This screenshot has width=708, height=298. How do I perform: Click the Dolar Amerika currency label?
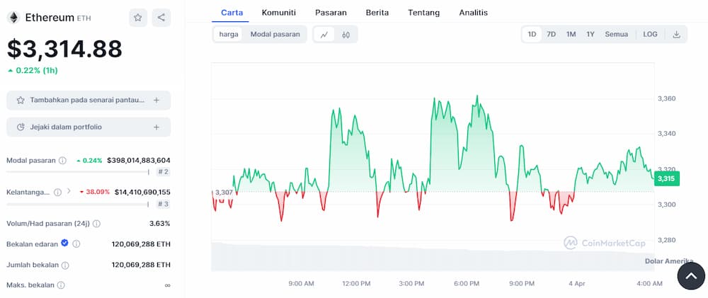669,261
